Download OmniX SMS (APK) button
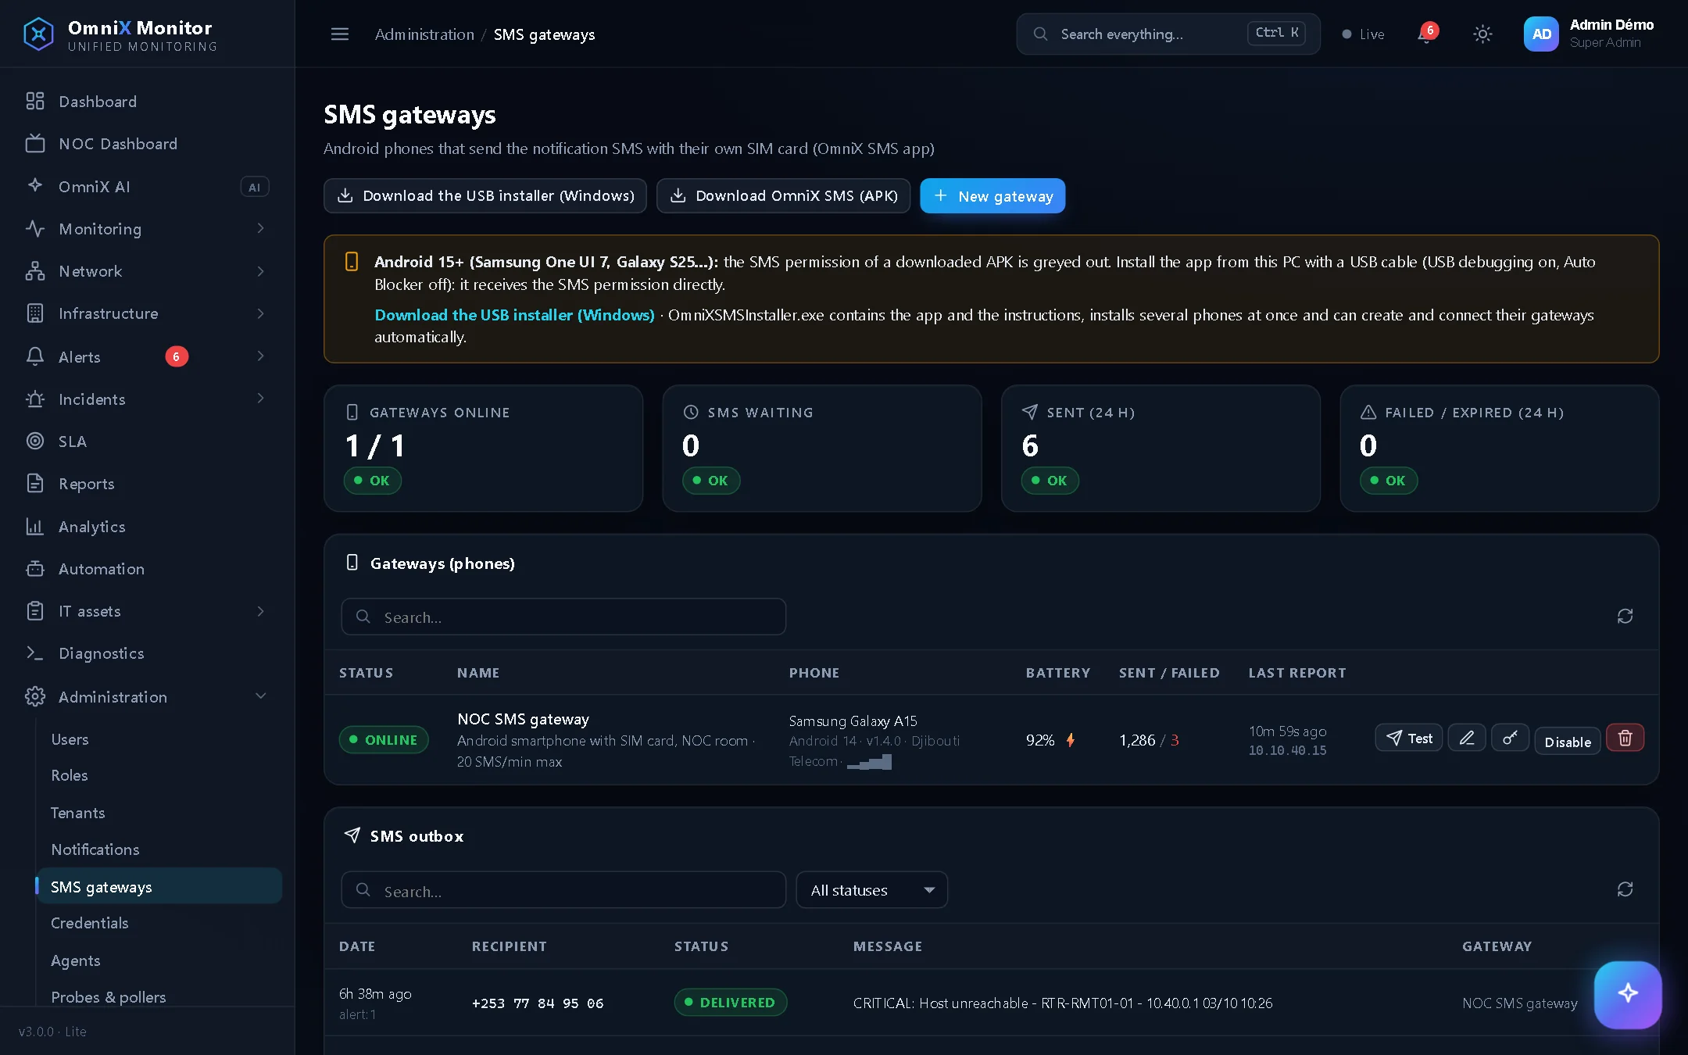Viewport: 1688px width, 1055px height. (x=783, y=195)
